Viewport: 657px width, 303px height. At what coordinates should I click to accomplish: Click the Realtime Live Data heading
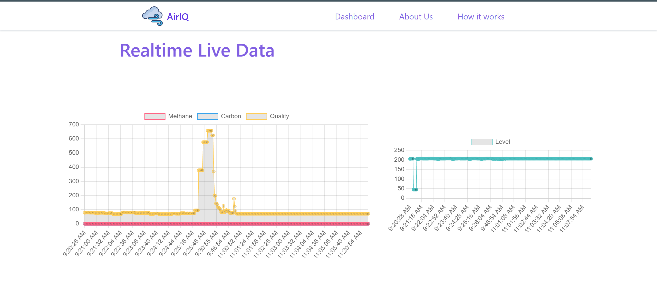(197, 50)
